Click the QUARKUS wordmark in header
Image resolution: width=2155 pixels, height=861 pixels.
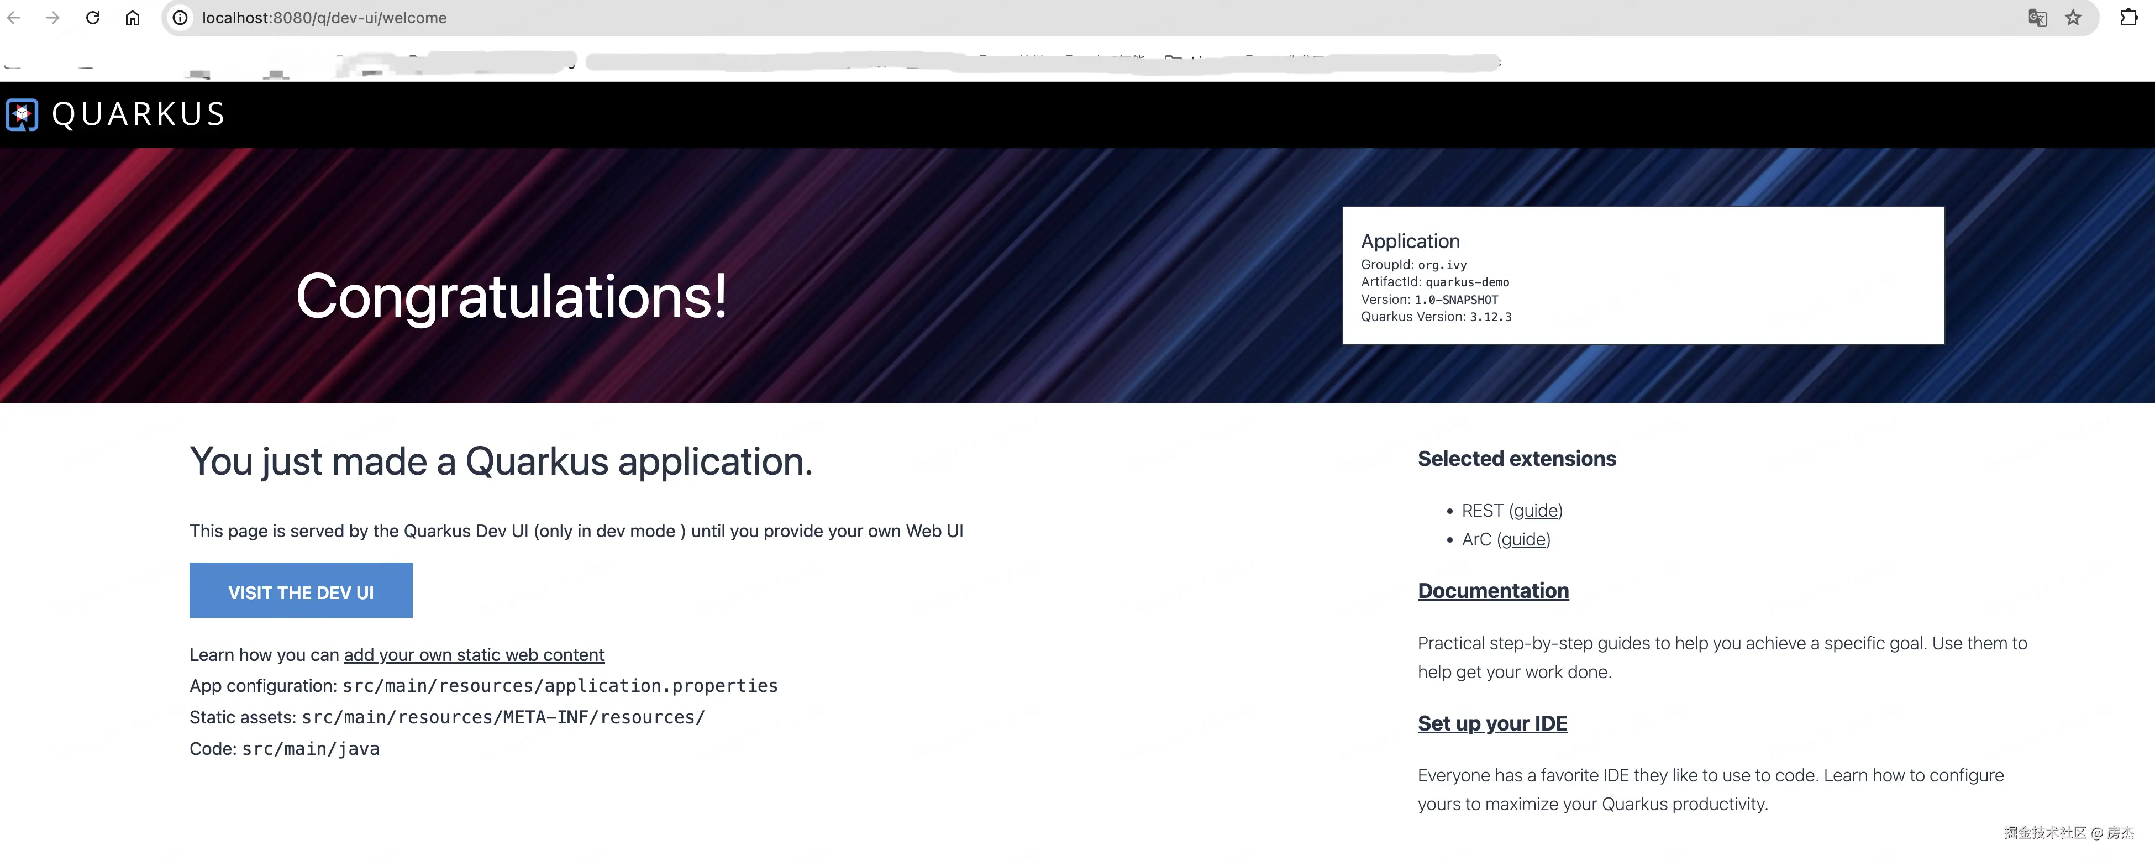pyautogui.click(x=139, y=114)
